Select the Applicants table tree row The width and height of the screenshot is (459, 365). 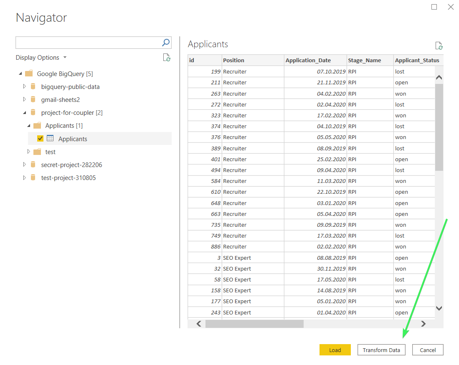coord(100,139)
